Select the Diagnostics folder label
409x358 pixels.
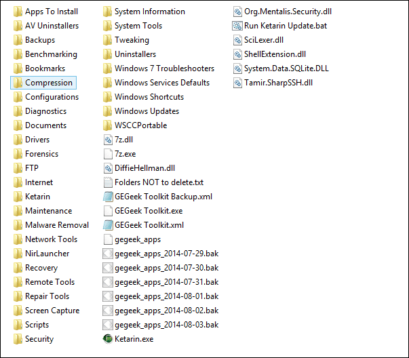pyautogui.click(x=46, y=111)
